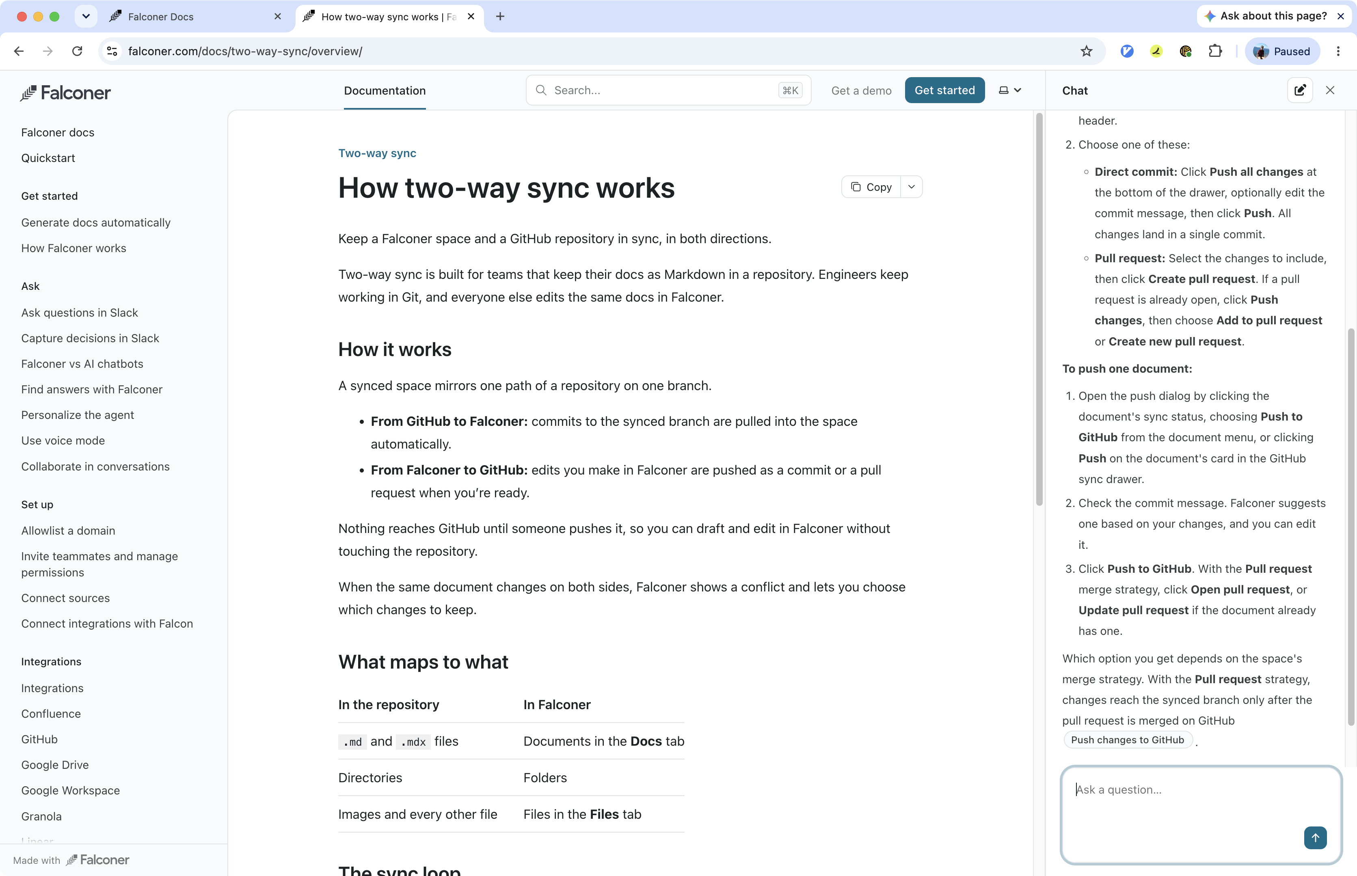Open the tab search dropdown arrow
The image size is (1357, 876).
click(x=86, y=17)
